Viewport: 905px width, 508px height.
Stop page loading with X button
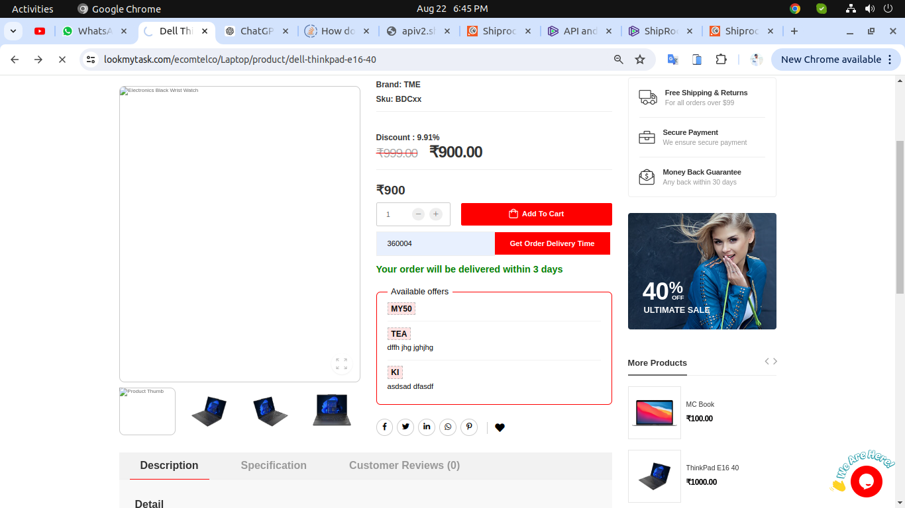click(62, 60)
